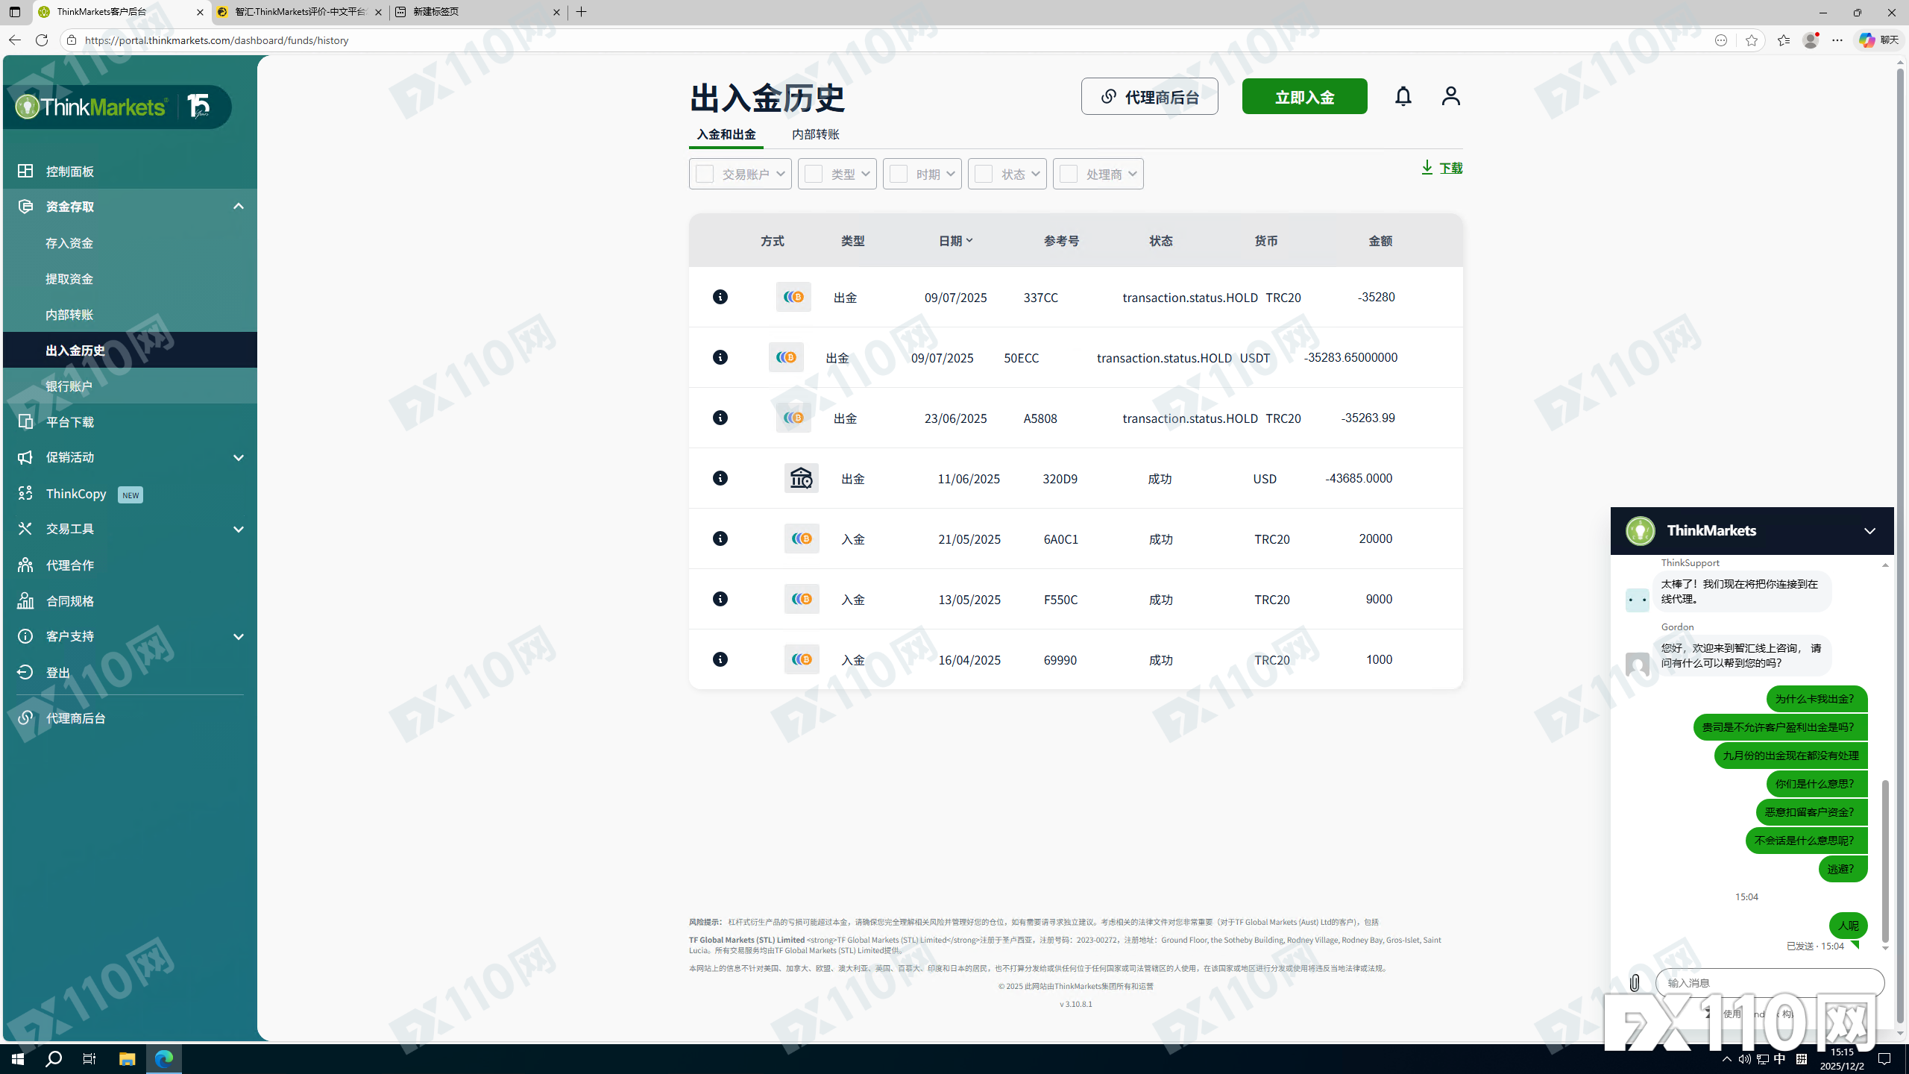
Task: Open account menu via the profile icon
Action: coord(1450,96)
